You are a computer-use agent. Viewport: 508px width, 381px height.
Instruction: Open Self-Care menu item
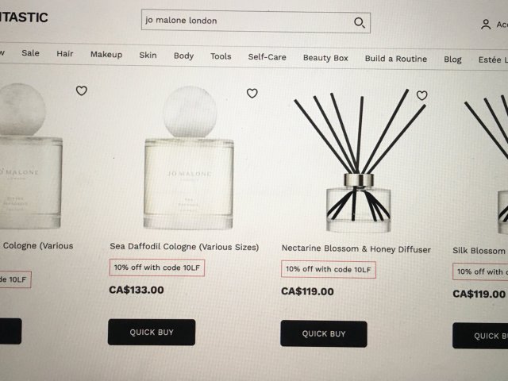(x=267, y=57)
